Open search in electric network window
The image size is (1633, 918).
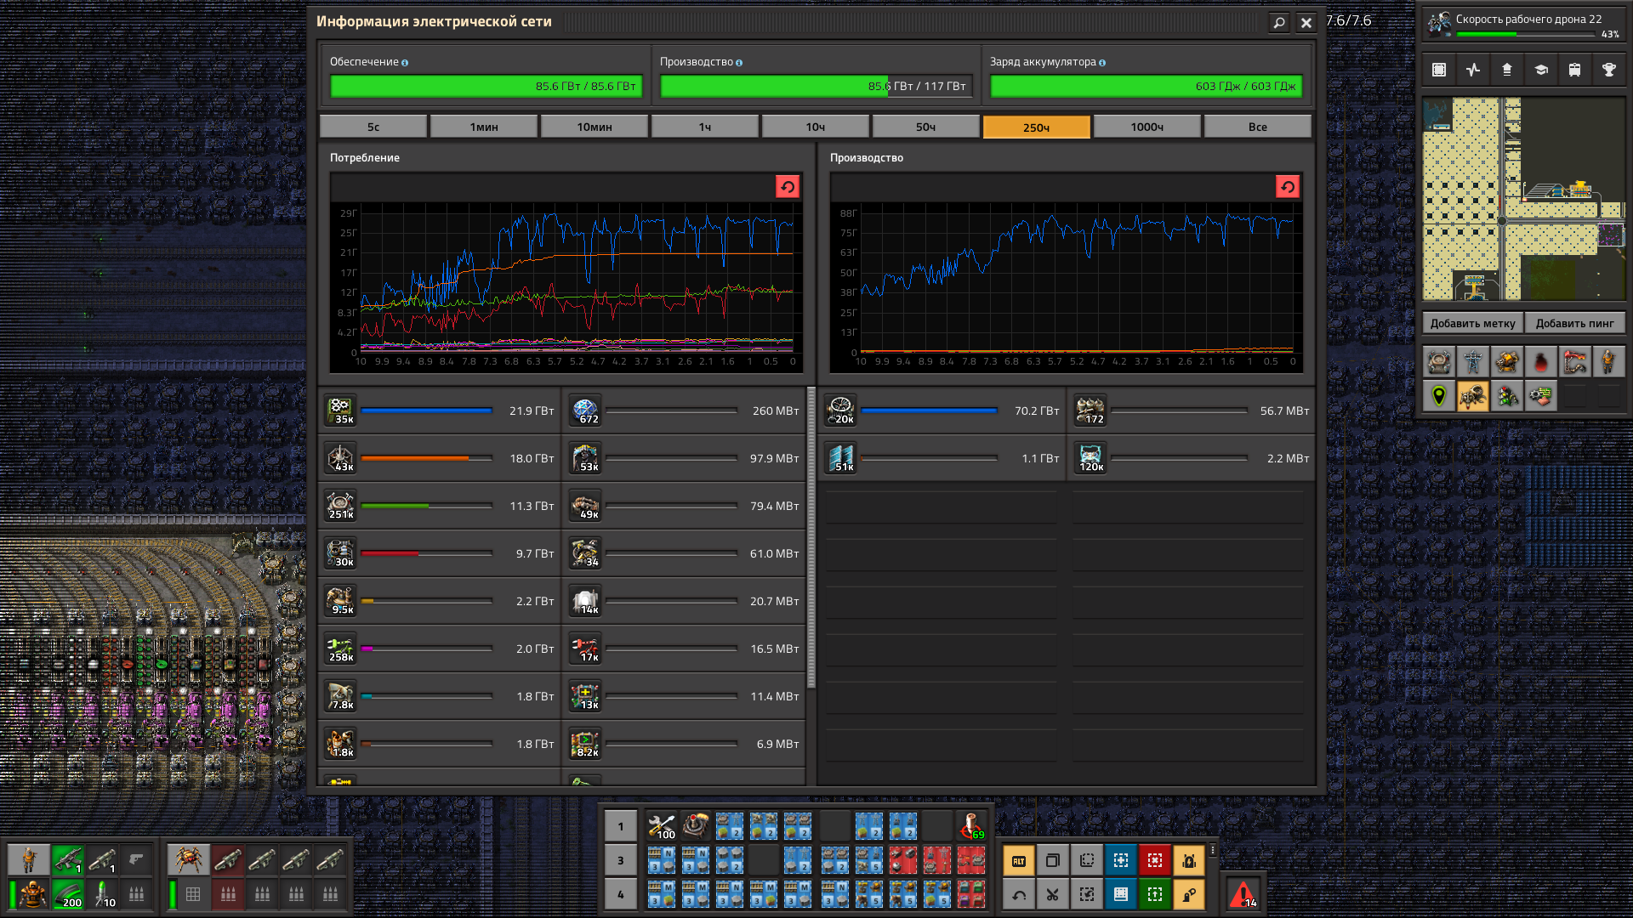[x=1278, y=23]
